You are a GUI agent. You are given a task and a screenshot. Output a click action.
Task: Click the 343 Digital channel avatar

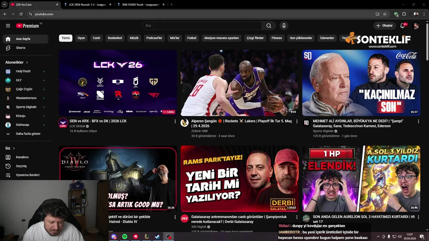click(184, 219)
